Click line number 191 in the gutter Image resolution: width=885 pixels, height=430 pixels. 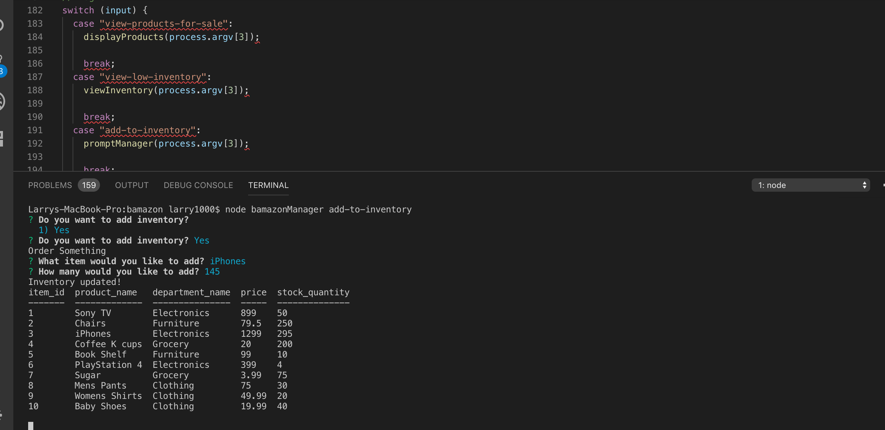(x=35, y=130)
